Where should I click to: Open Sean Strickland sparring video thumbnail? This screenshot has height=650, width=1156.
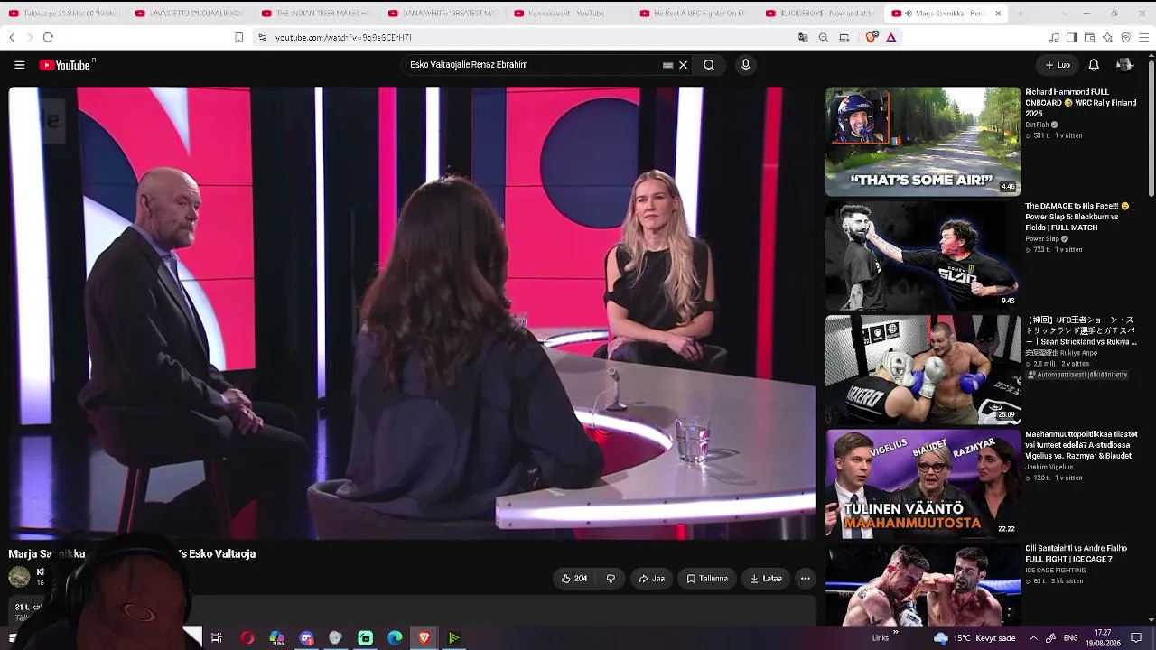pyautogui.click(x=923, y=370)
